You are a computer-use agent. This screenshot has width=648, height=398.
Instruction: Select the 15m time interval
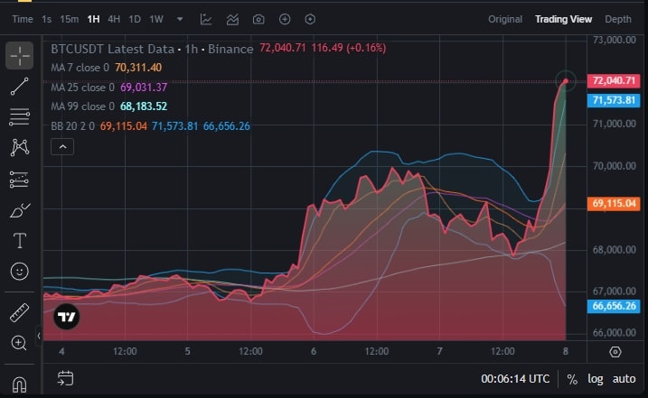69,19
